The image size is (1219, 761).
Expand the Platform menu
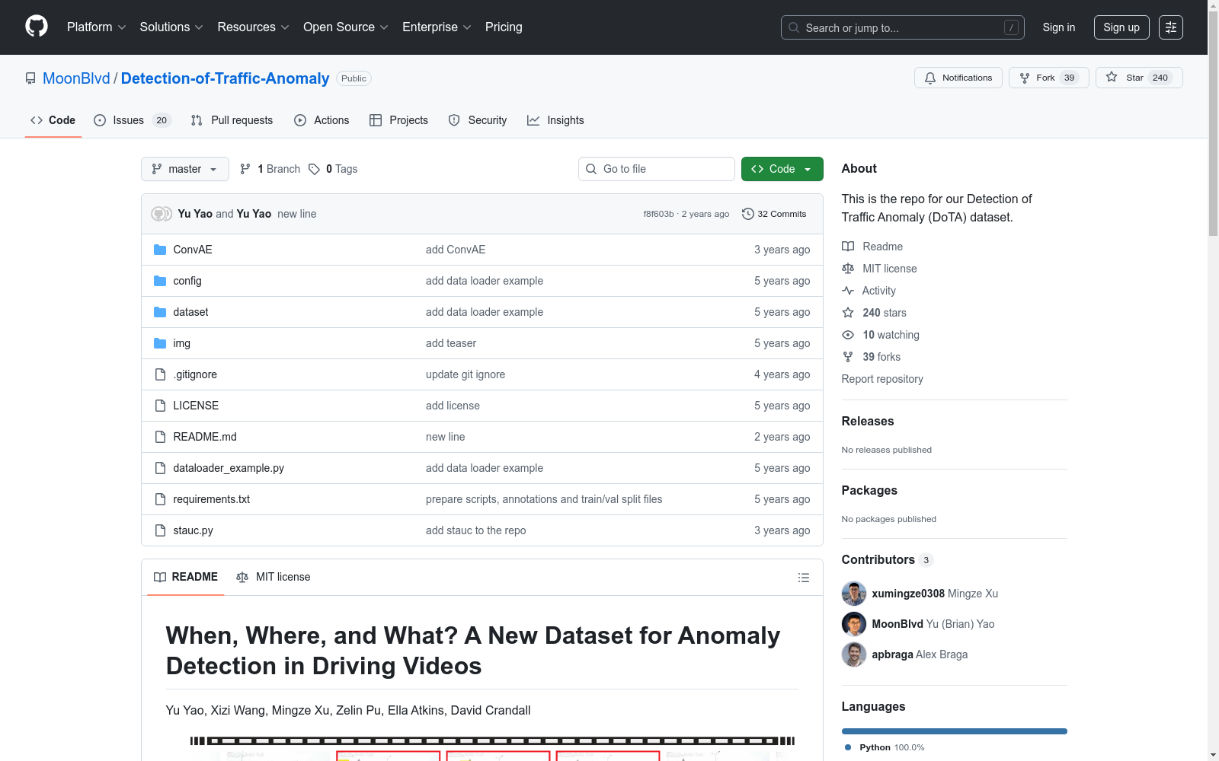[97, 27]
